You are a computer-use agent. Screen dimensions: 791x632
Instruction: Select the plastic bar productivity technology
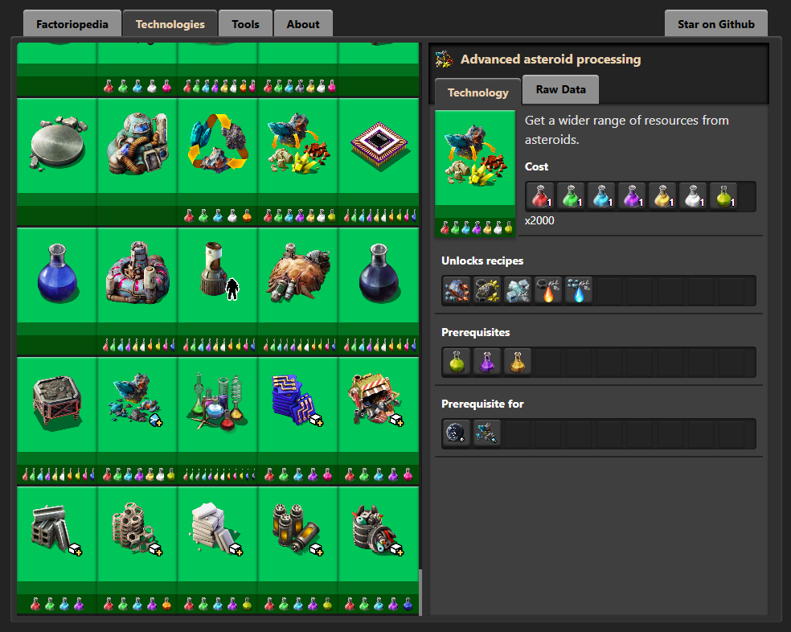(x=217, y=550)
